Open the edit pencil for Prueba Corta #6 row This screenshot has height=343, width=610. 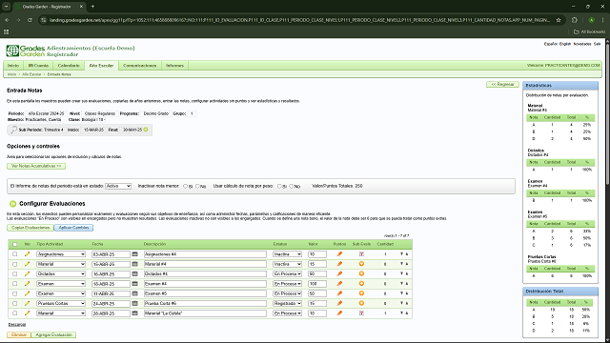(28, 303)
